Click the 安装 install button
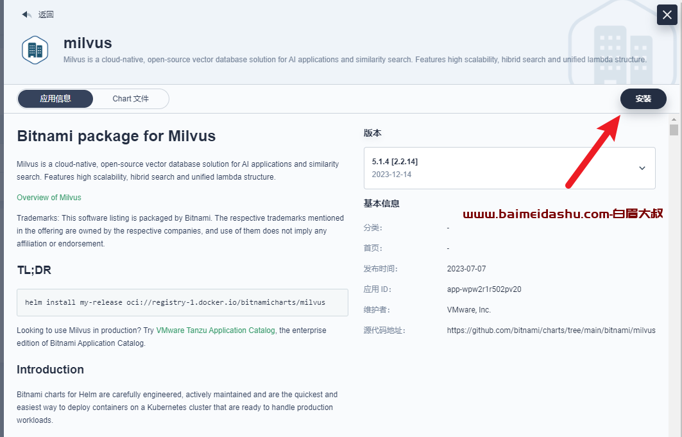682x437 pixels. coord(643,99)
